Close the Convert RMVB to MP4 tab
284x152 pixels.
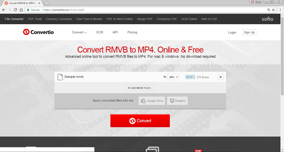(x=39, y=3)
